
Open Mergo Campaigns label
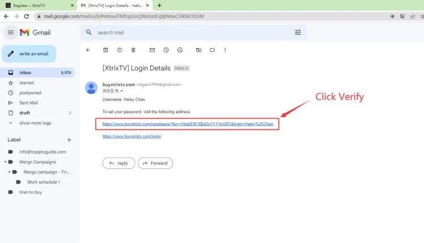point(37,162)
